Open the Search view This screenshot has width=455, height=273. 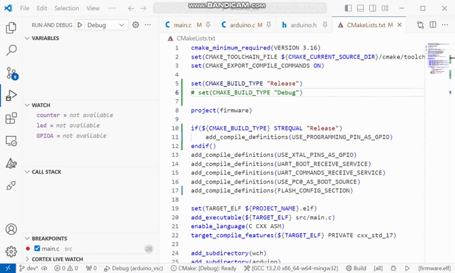click(11, 50)
